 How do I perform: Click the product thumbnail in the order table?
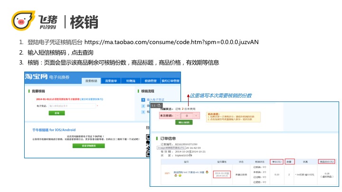(167, 174)
